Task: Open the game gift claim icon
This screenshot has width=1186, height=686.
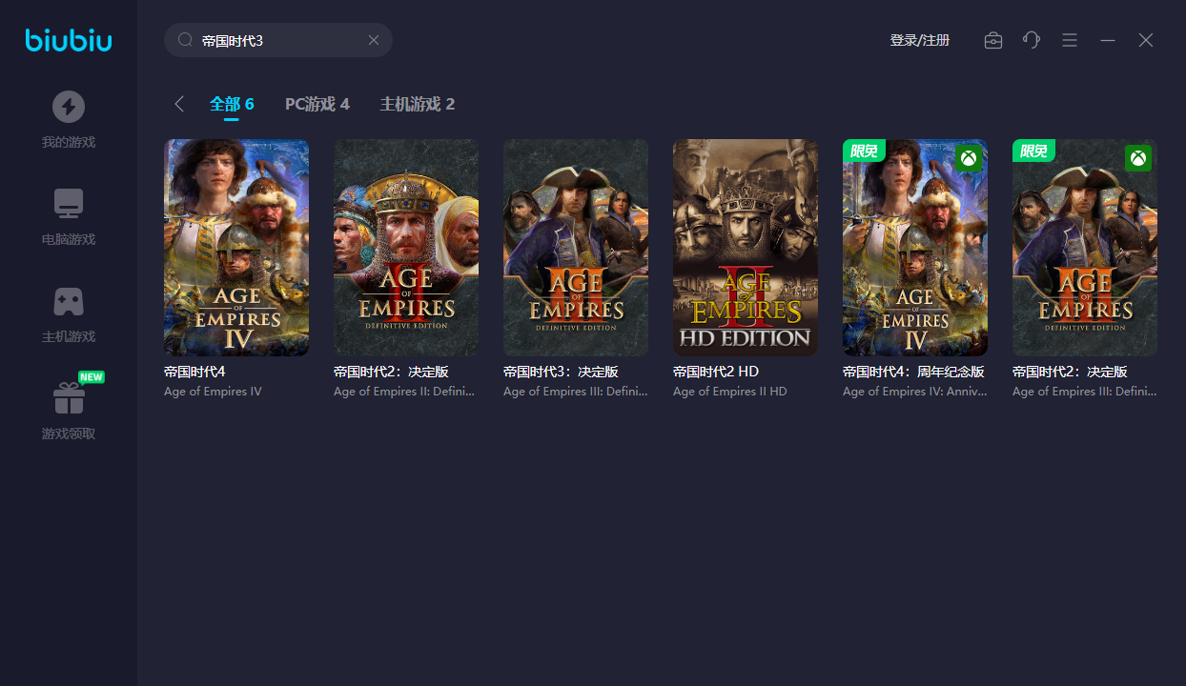Action: coord(69,398)
